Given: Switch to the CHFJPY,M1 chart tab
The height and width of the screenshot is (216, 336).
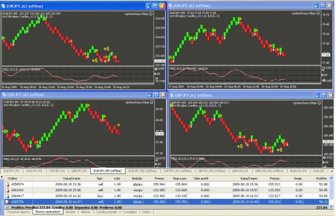Looking at the screenshot, I should pos(57,171).
